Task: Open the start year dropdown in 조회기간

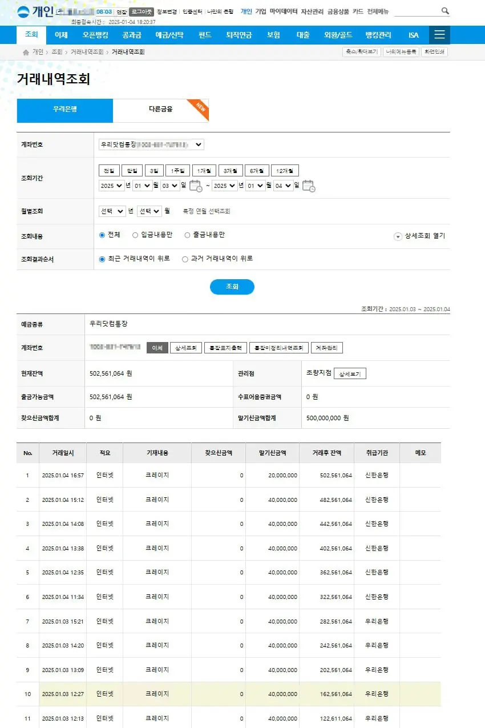Action: (111, 186)
